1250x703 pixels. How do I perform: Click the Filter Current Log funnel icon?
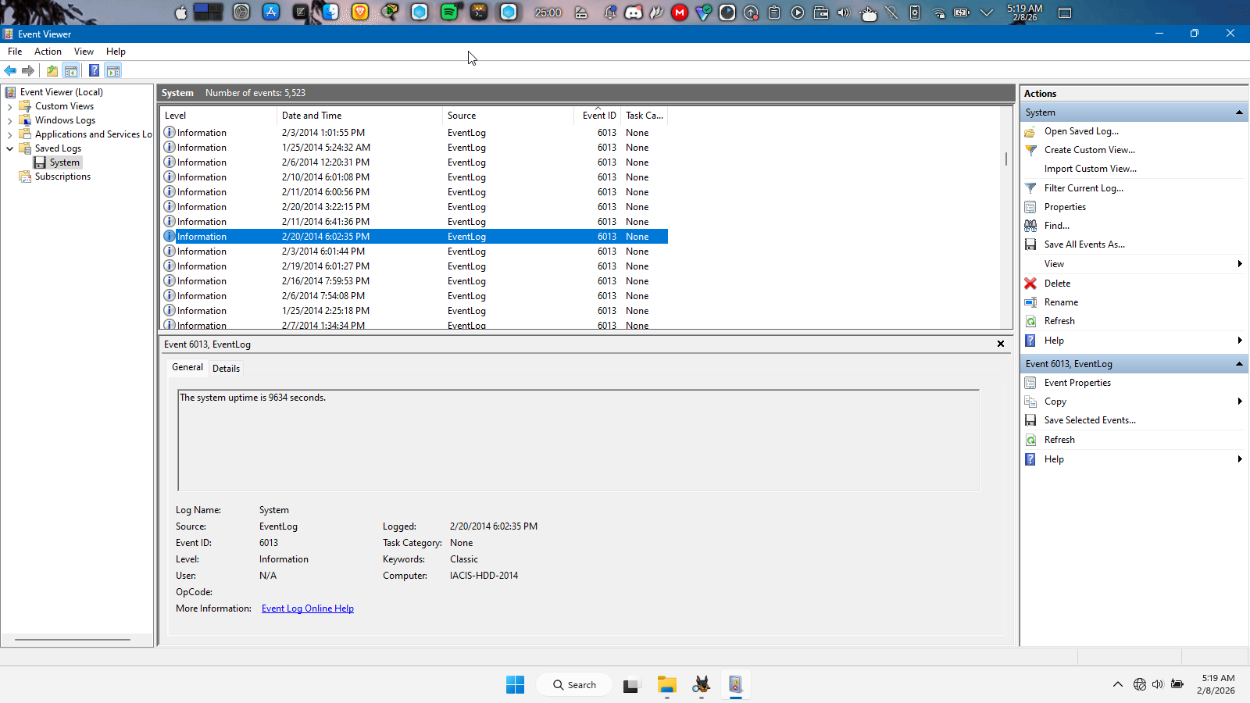point(1030,188)
